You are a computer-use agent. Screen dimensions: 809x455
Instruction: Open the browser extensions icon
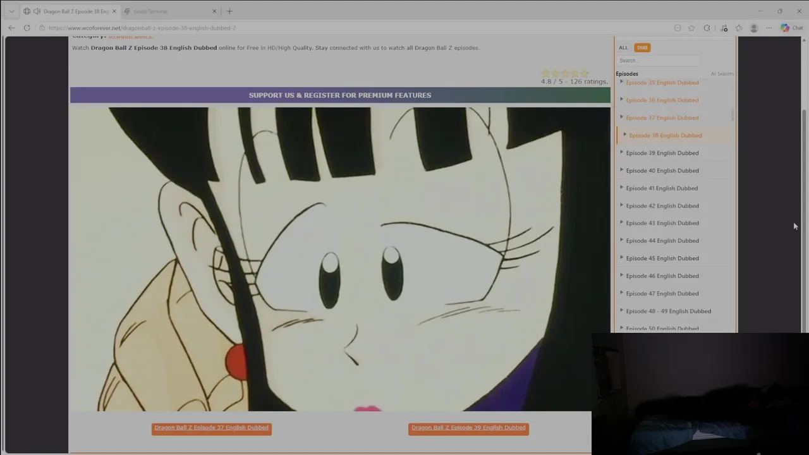tap(707, 28)
